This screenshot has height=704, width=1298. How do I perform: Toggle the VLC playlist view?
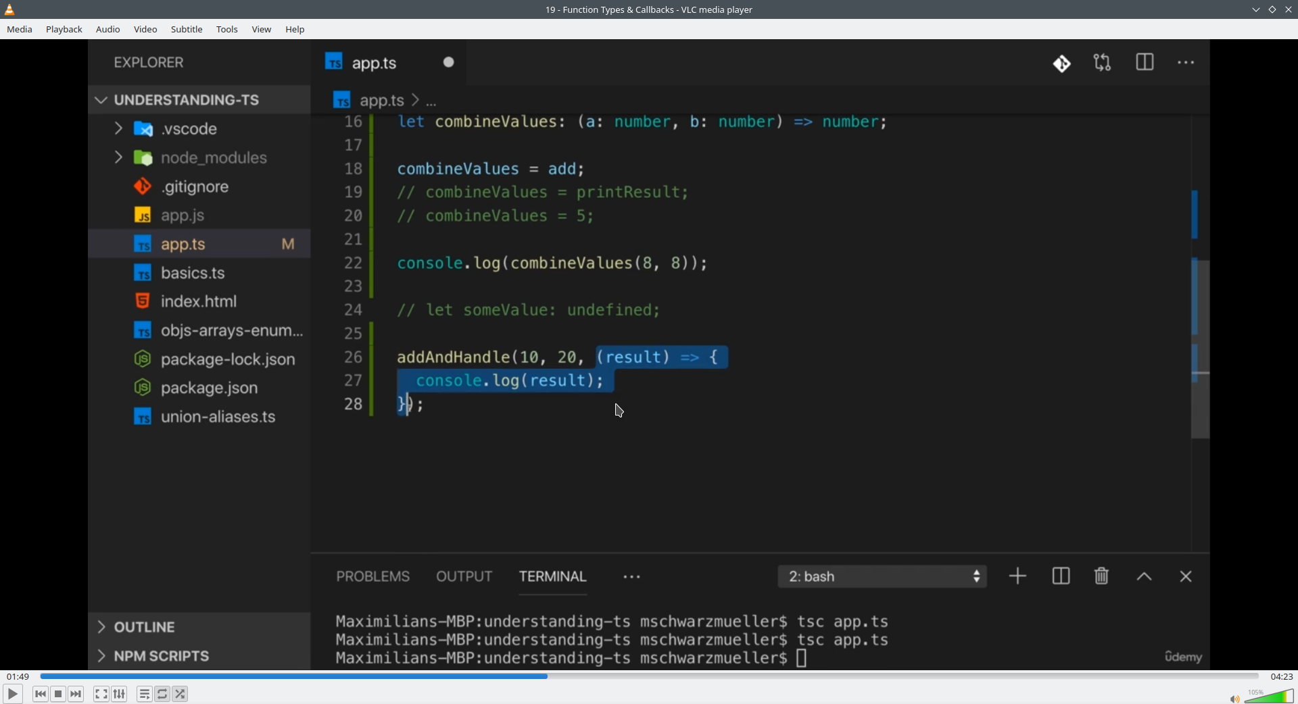(144, 694)
